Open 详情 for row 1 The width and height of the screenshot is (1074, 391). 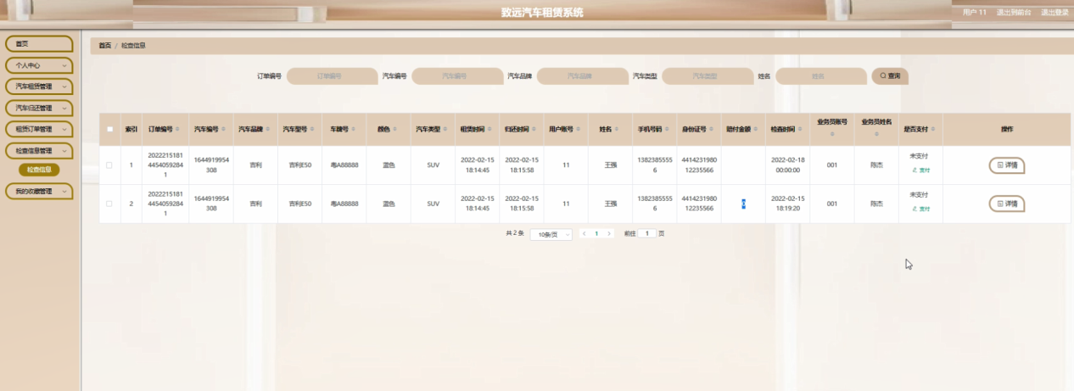tap(1007, 165)
